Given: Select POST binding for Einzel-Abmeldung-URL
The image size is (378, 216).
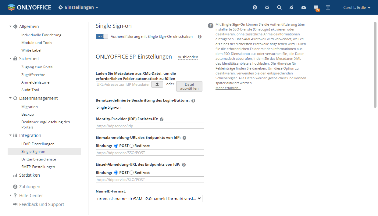Looking at the screenshot, I should click(116, 173).
